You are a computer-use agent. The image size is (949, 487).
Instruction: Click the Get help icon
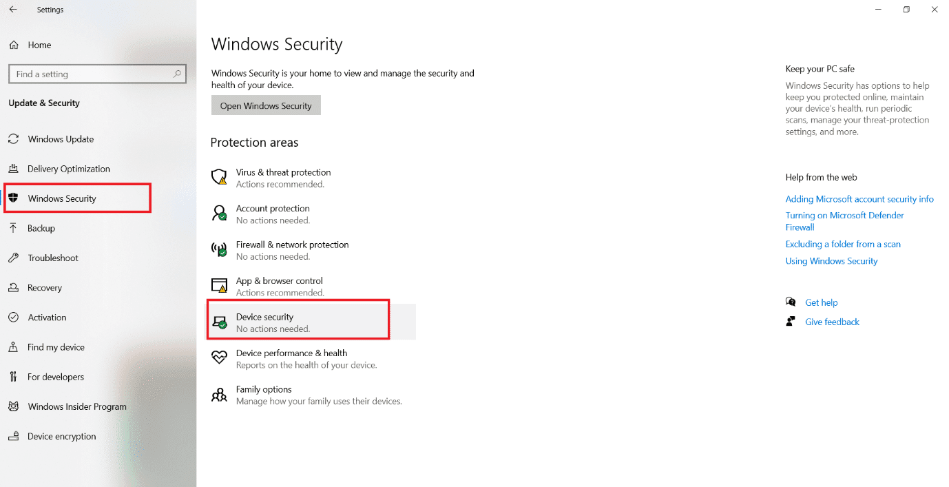(x=791, y=302)
